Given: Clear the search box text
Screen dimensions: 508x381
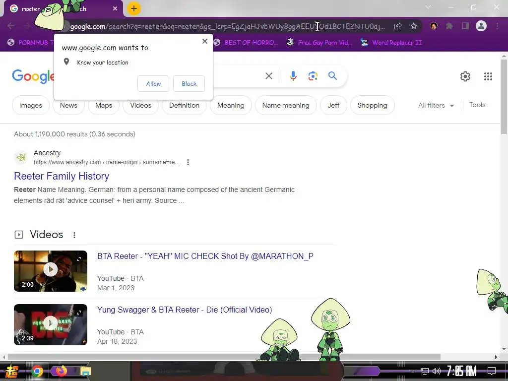Looking at the screenshot, I should click(x=269, y=76).
